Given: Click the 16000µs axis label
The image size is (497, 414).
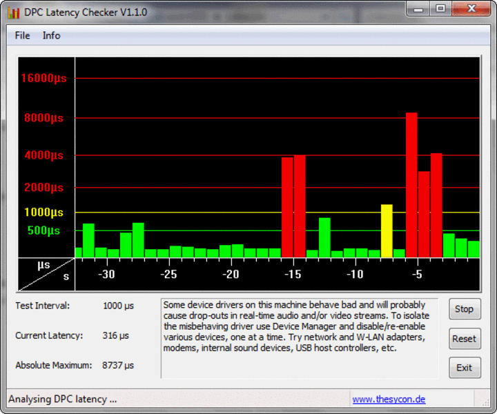Looking at the screenshot, I should pyautogui.click(x=43, y=78).
